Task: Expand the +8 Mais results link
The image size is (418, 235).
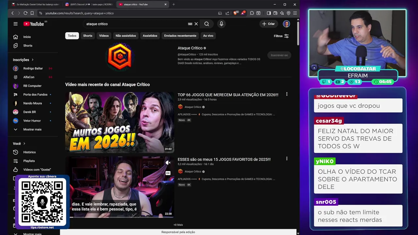Action: coord(178,225)
